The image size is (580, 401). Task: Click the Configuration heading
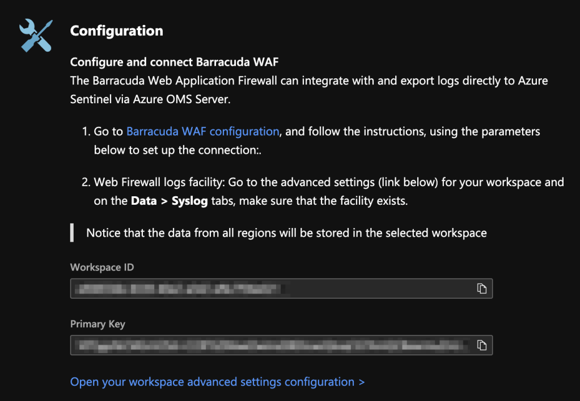[116, 31]
